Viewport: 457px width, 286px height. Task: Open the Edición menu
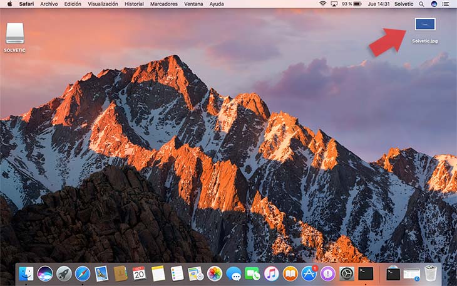click(73, 4)
